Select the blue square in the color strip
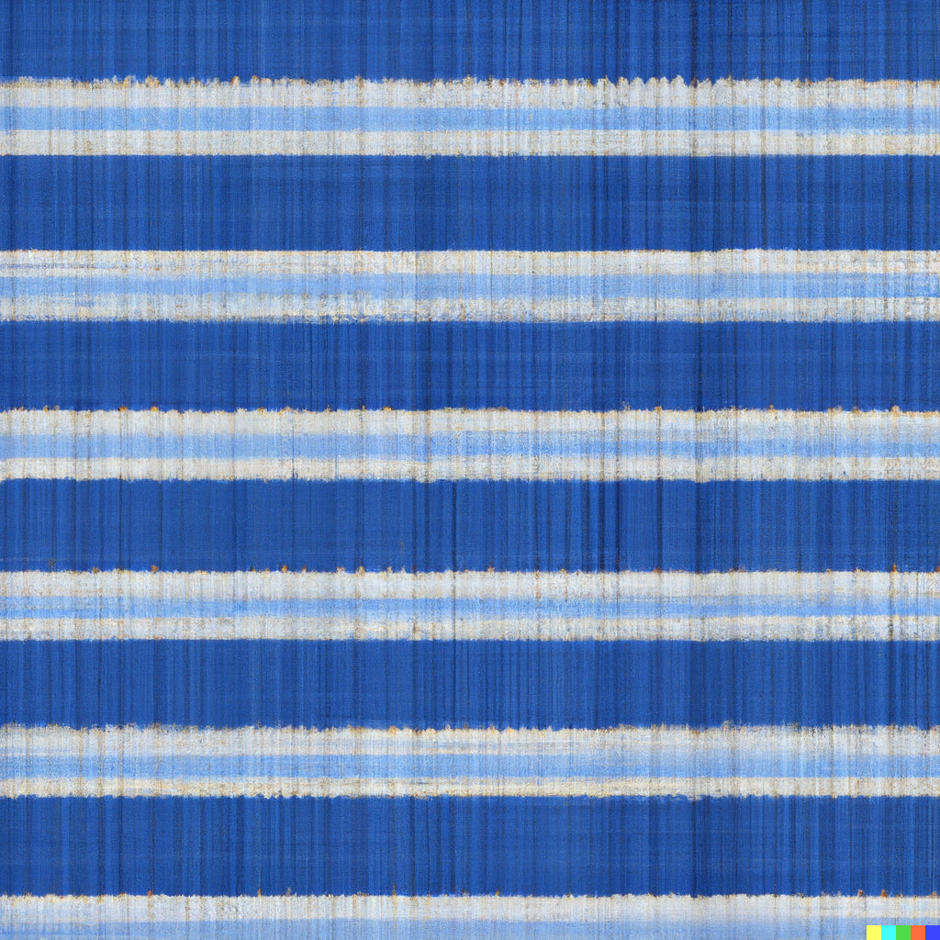 point(932,933)
